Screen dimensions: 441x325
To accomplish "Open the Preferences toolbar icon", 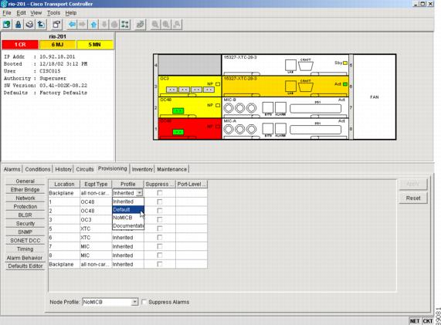I will (x=56, y=25).
